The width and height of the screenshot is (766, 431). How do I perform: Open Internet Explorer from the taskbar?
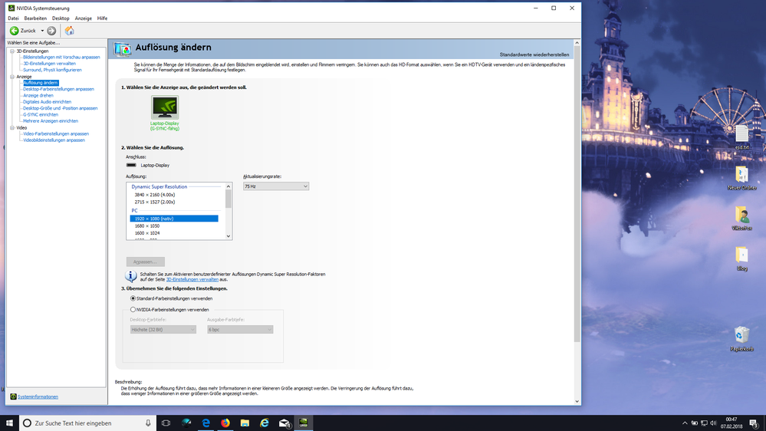(265, 423)
